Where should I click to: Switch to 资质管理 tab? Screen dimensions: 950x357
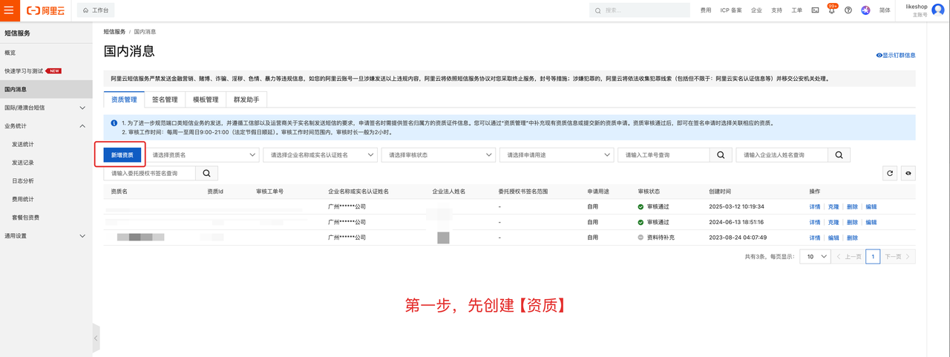pyautogui.click(x=124, y=99)
